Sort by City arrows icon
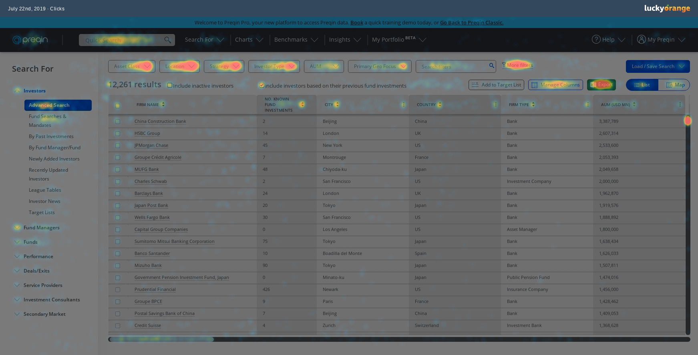Image resolution: width=698 pixels, height=355 pixels. pos(337,104)
